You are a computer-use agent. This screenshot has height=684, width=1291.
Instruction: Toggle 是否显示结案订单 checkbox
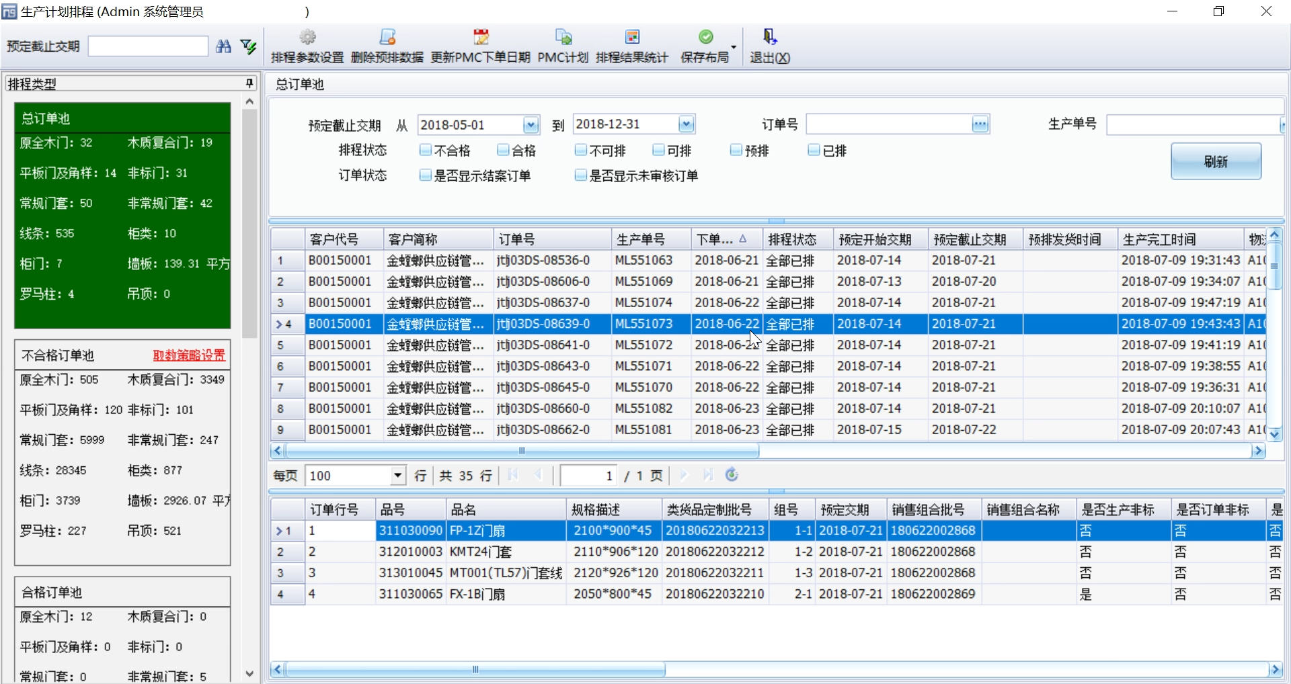[425, 175]
